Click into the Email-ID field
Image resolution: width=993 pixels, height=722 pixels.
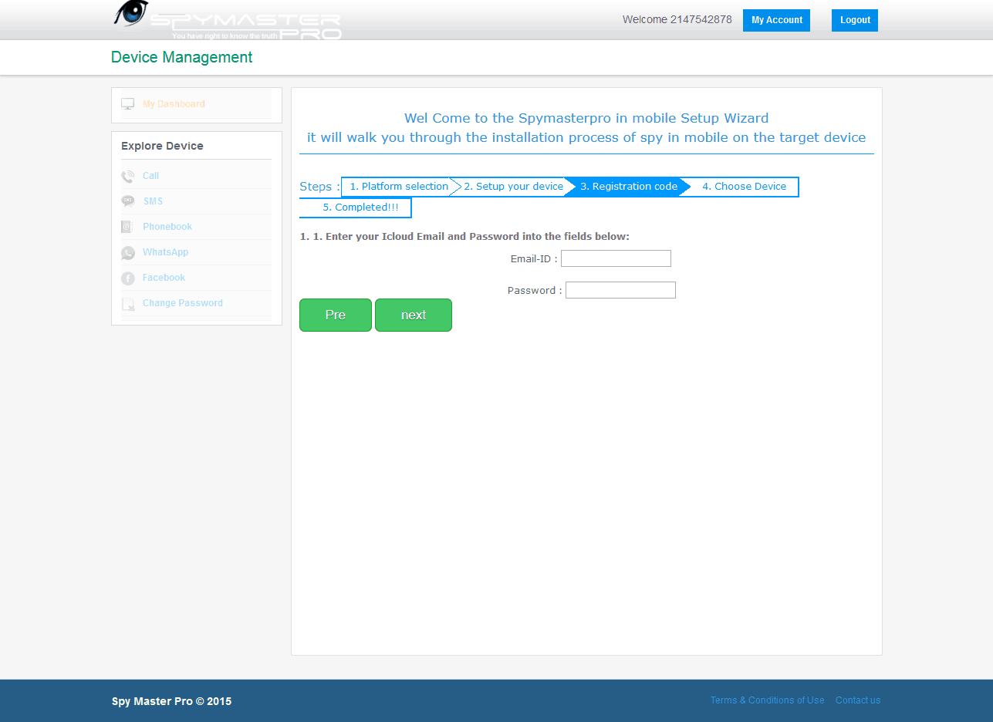pyautogui.click(x=616, y=258)
